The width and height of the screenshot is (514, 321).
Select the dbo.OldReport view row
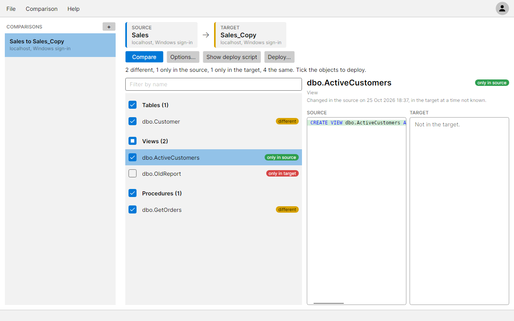[214, 173]
